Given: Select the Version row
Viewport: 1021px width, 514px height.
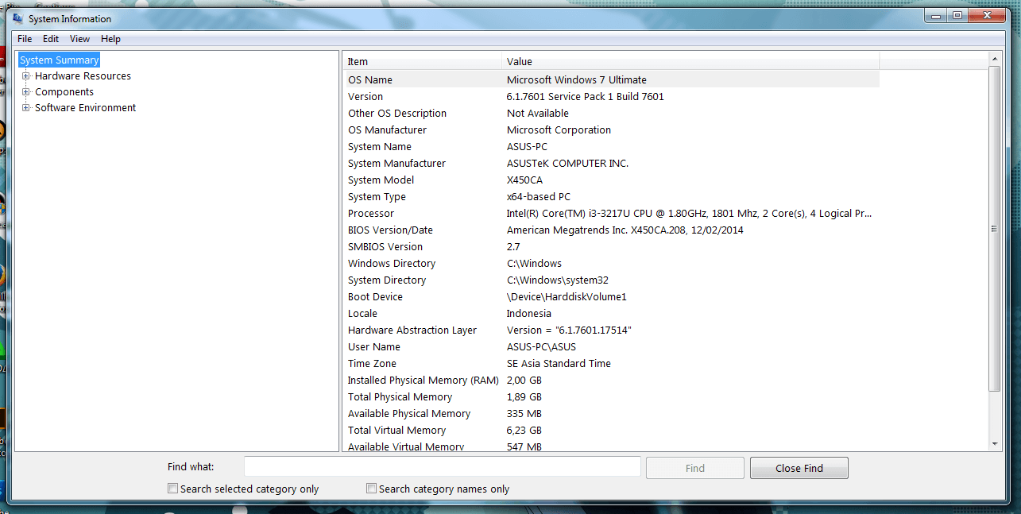Looking at the screenshot, I should tap(611, 96).
